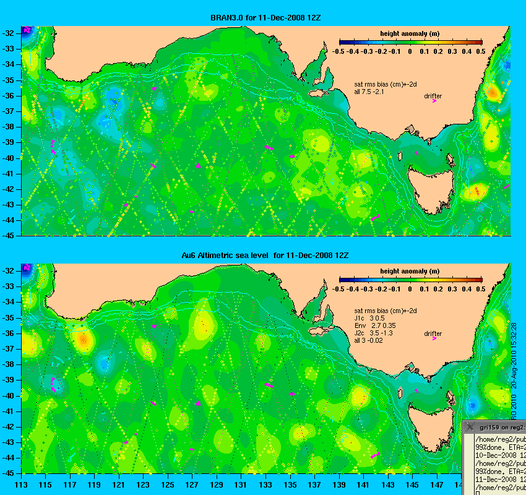
Task: Click latitude label -32 on the Au6 panel
Action: (9, 270)
